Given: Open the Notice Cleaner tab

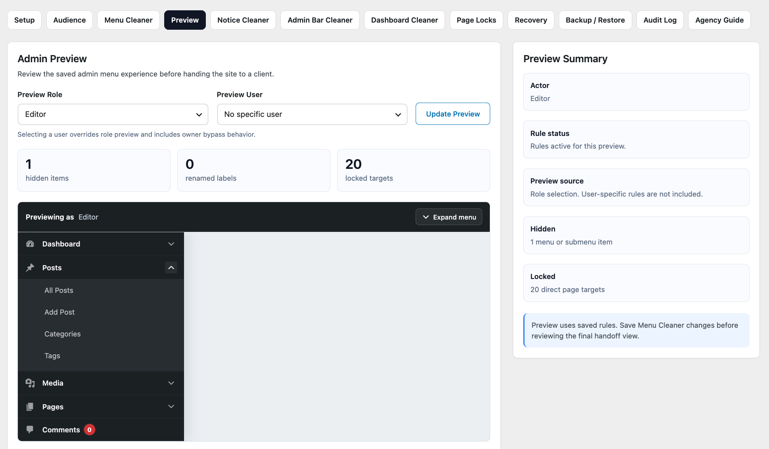Looking at the screenshot, I should [x=243, y=20].
